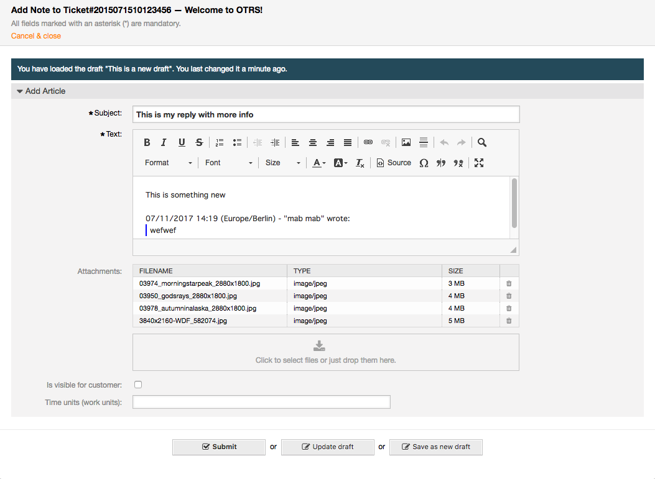Image resolution: width=655 pixels, height=479 pixels.
Task: Toggle Is visible for customer checkbox
Action: (x=138, y=385)
